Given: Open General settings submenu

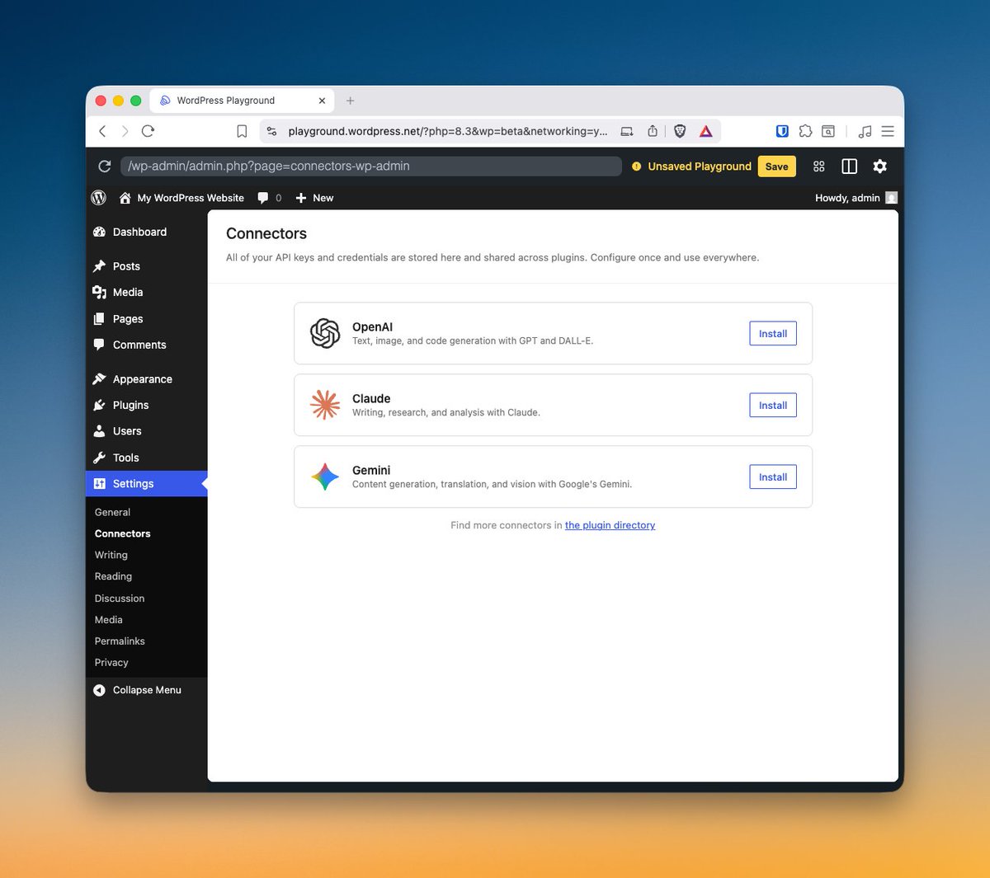Looking at the screenshot, I should pyautogui.click(x=113, y=512).
